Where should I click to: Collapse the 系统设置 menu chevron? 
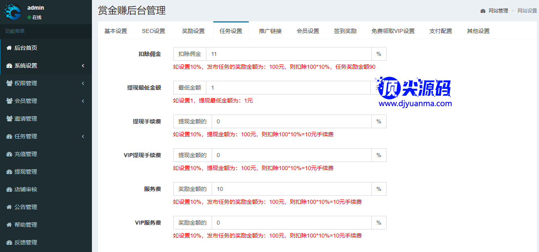tap(83, 66)
